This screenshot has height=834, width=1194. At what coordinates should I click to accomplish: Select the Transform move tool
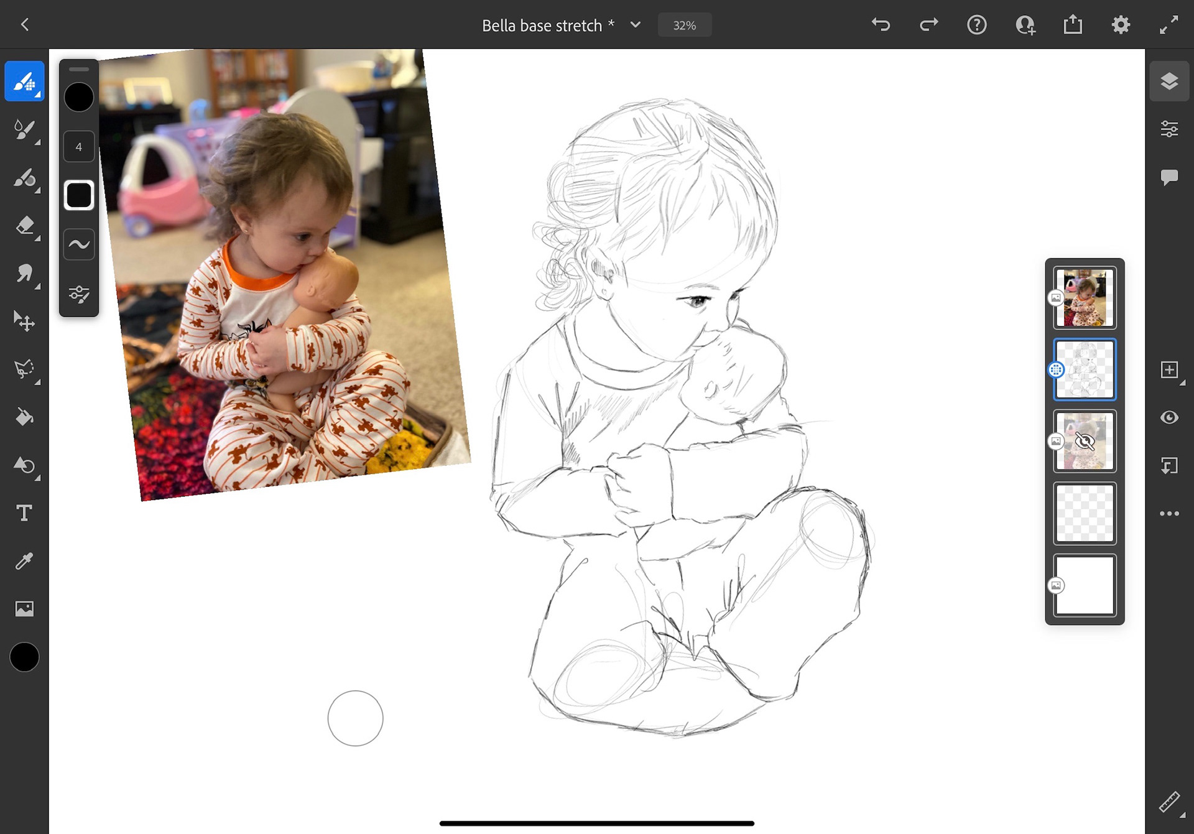pos(24,322)
